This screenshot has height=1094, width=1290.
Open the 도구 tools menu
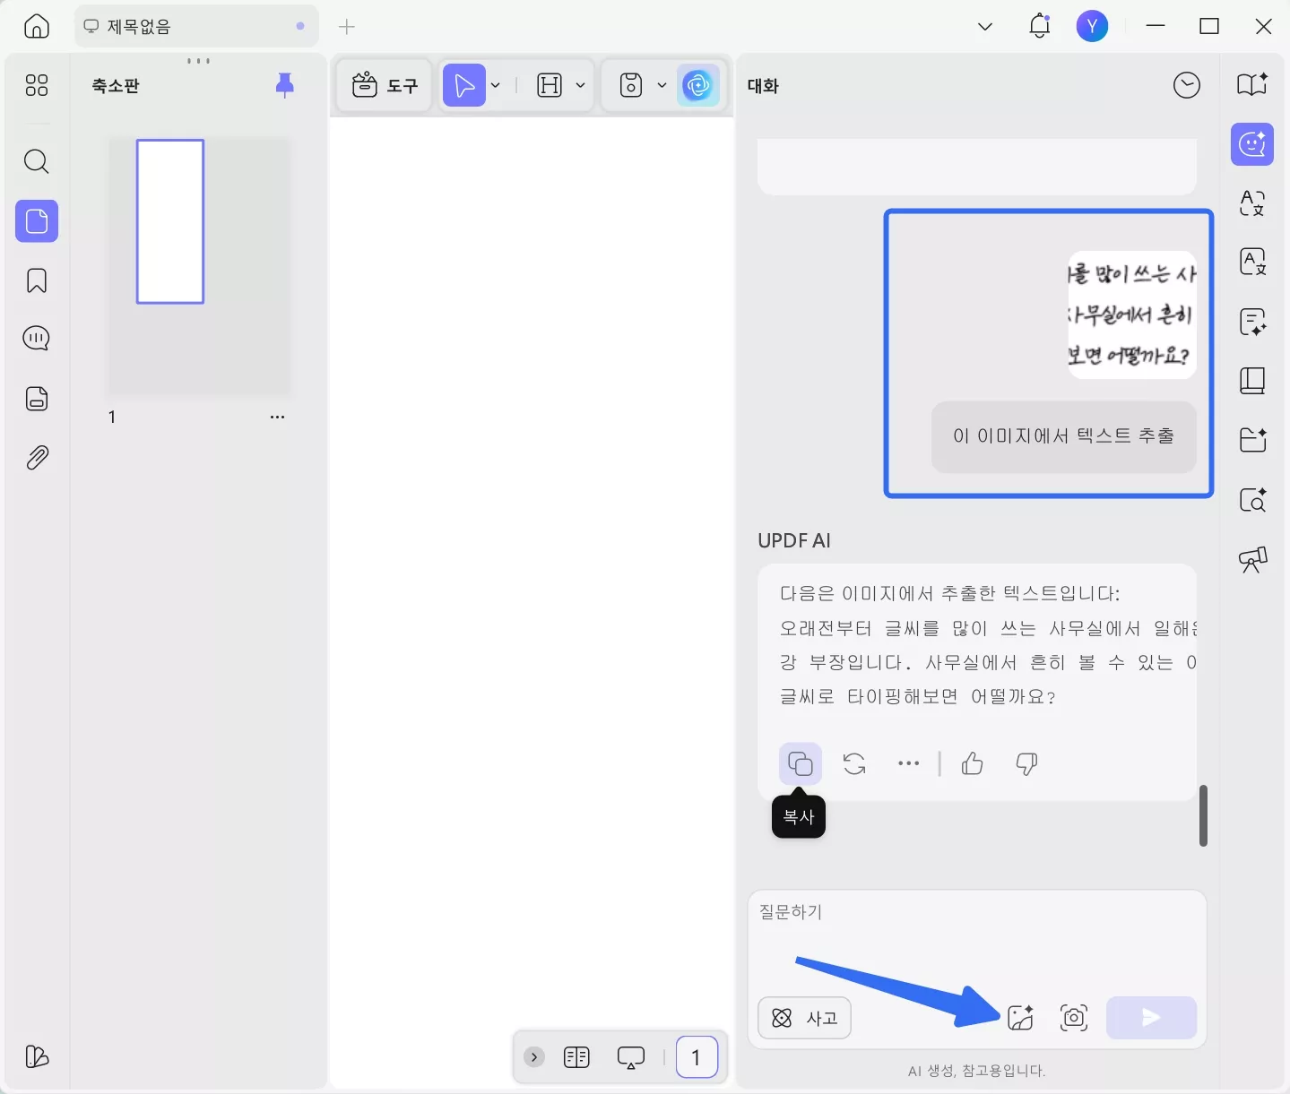click(384, 85)
